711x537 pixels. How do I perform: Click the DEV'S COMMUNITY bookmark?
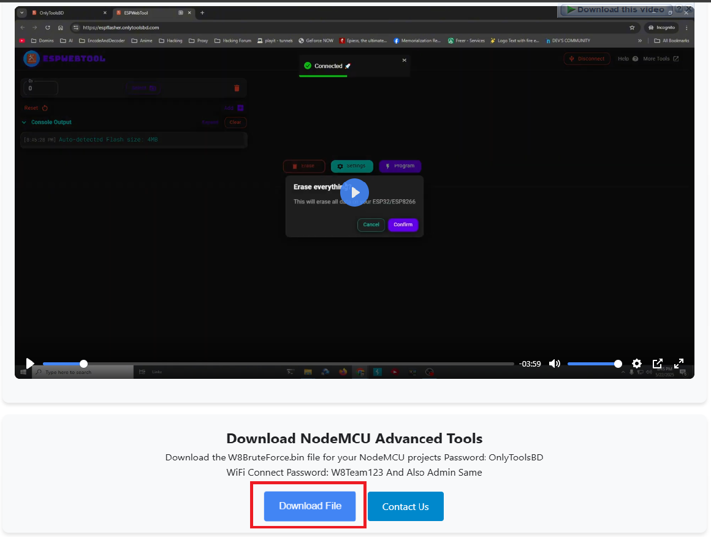point(568,41)
